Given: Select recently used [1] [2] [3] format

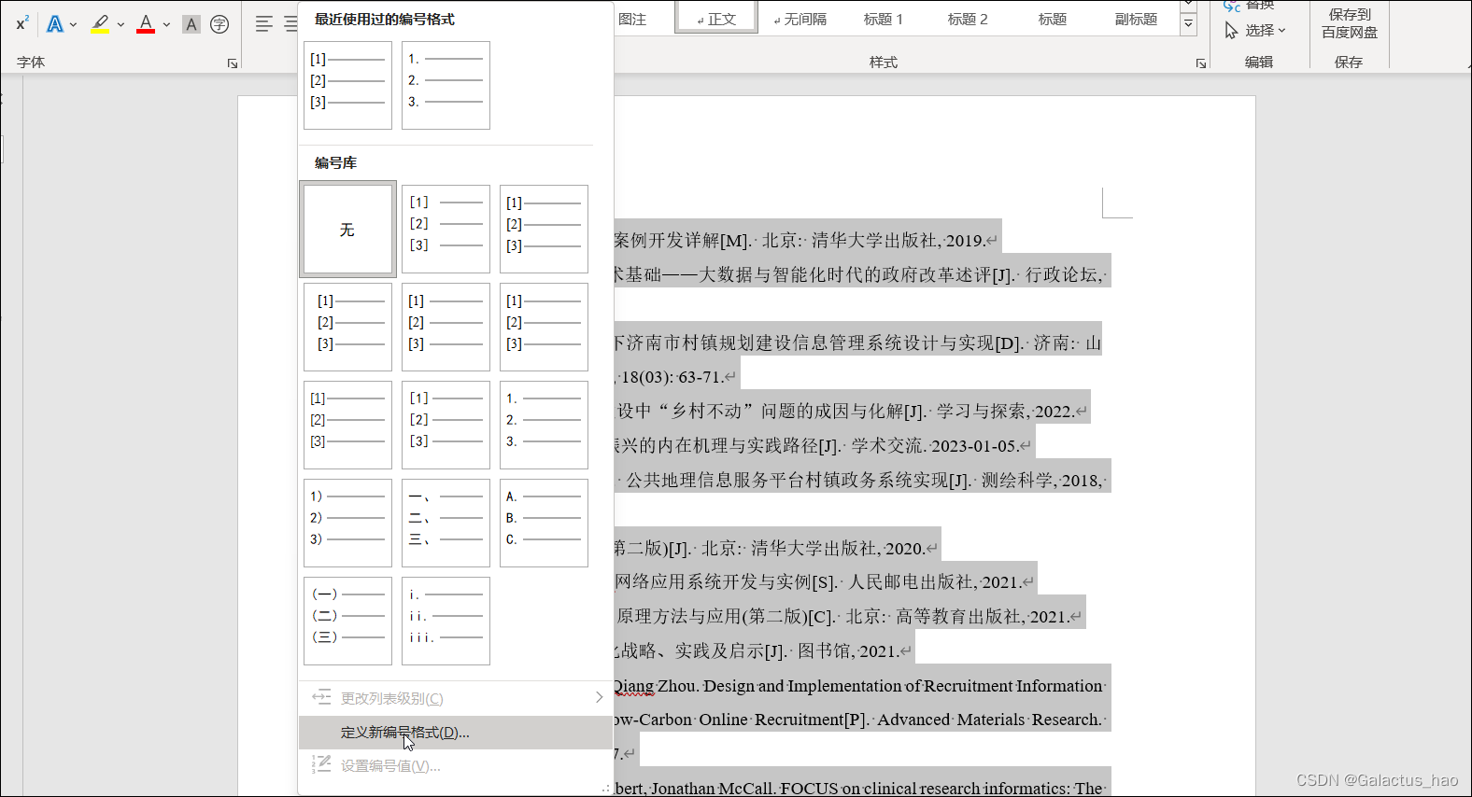Looking at the screenshot, I should pyautogui.click(x=347, y=85).
